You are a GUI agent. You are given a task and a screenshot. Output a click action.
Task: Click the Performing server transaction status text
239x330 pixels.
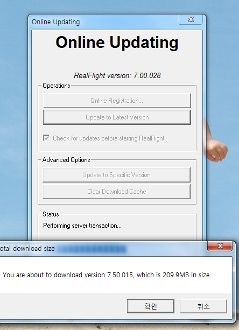click(x=82, y=226)
